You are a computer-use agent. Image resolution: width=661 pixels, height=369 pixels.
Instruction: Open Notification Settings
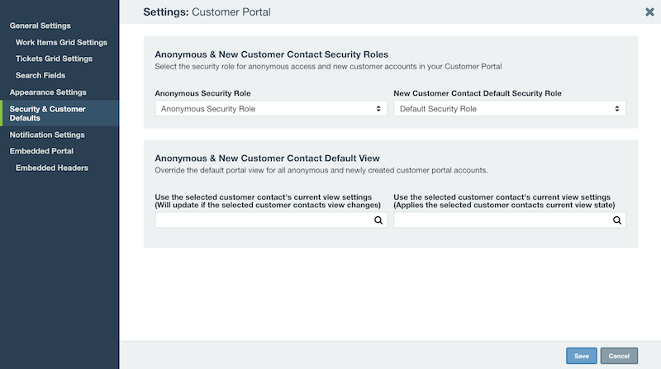[x=47, y=135]
